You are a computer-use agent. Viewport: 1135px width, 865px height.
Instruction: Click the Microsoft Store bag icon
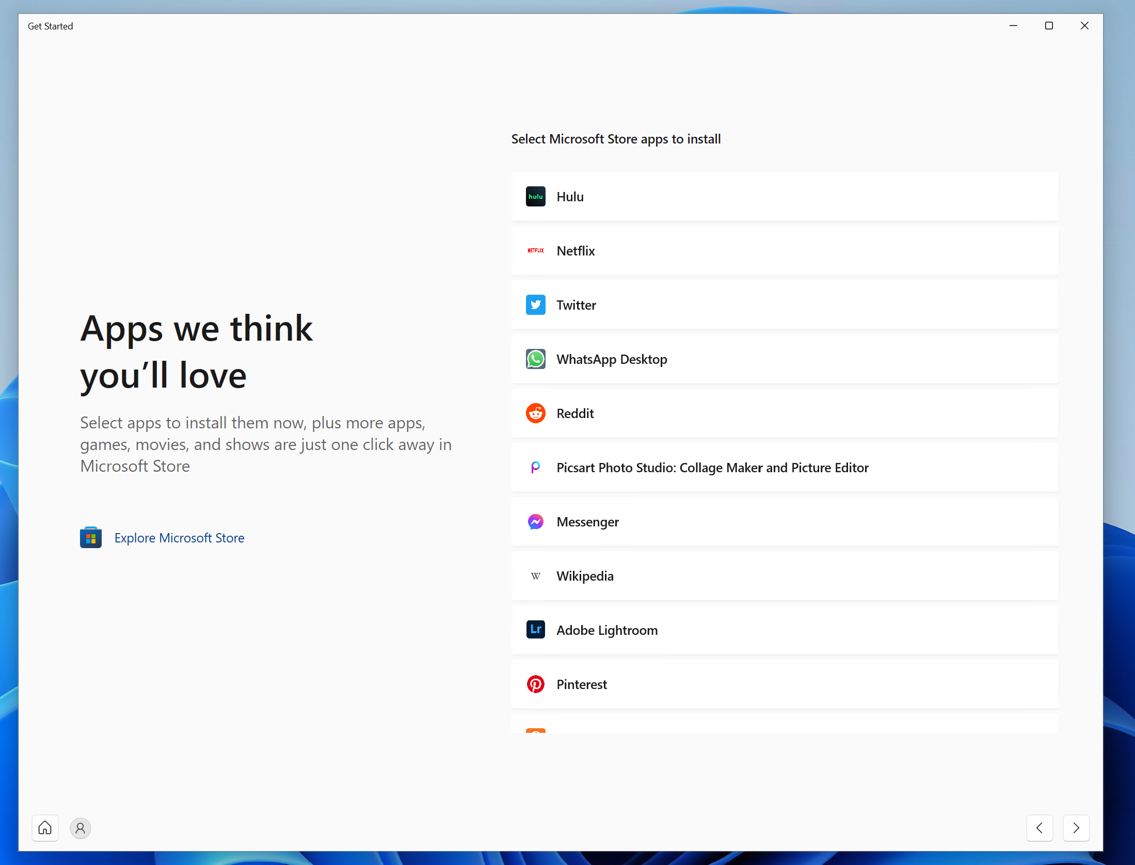coord(91,538)
